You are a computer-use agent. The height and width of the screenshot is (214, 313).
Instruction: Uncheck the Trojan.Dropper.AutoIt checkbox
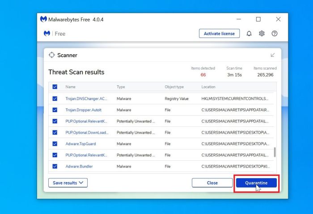(x=55, y=110)
